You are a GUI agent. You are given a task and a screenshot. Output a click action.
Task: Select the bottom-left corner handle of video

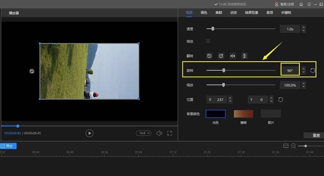[x=40, y=99]
